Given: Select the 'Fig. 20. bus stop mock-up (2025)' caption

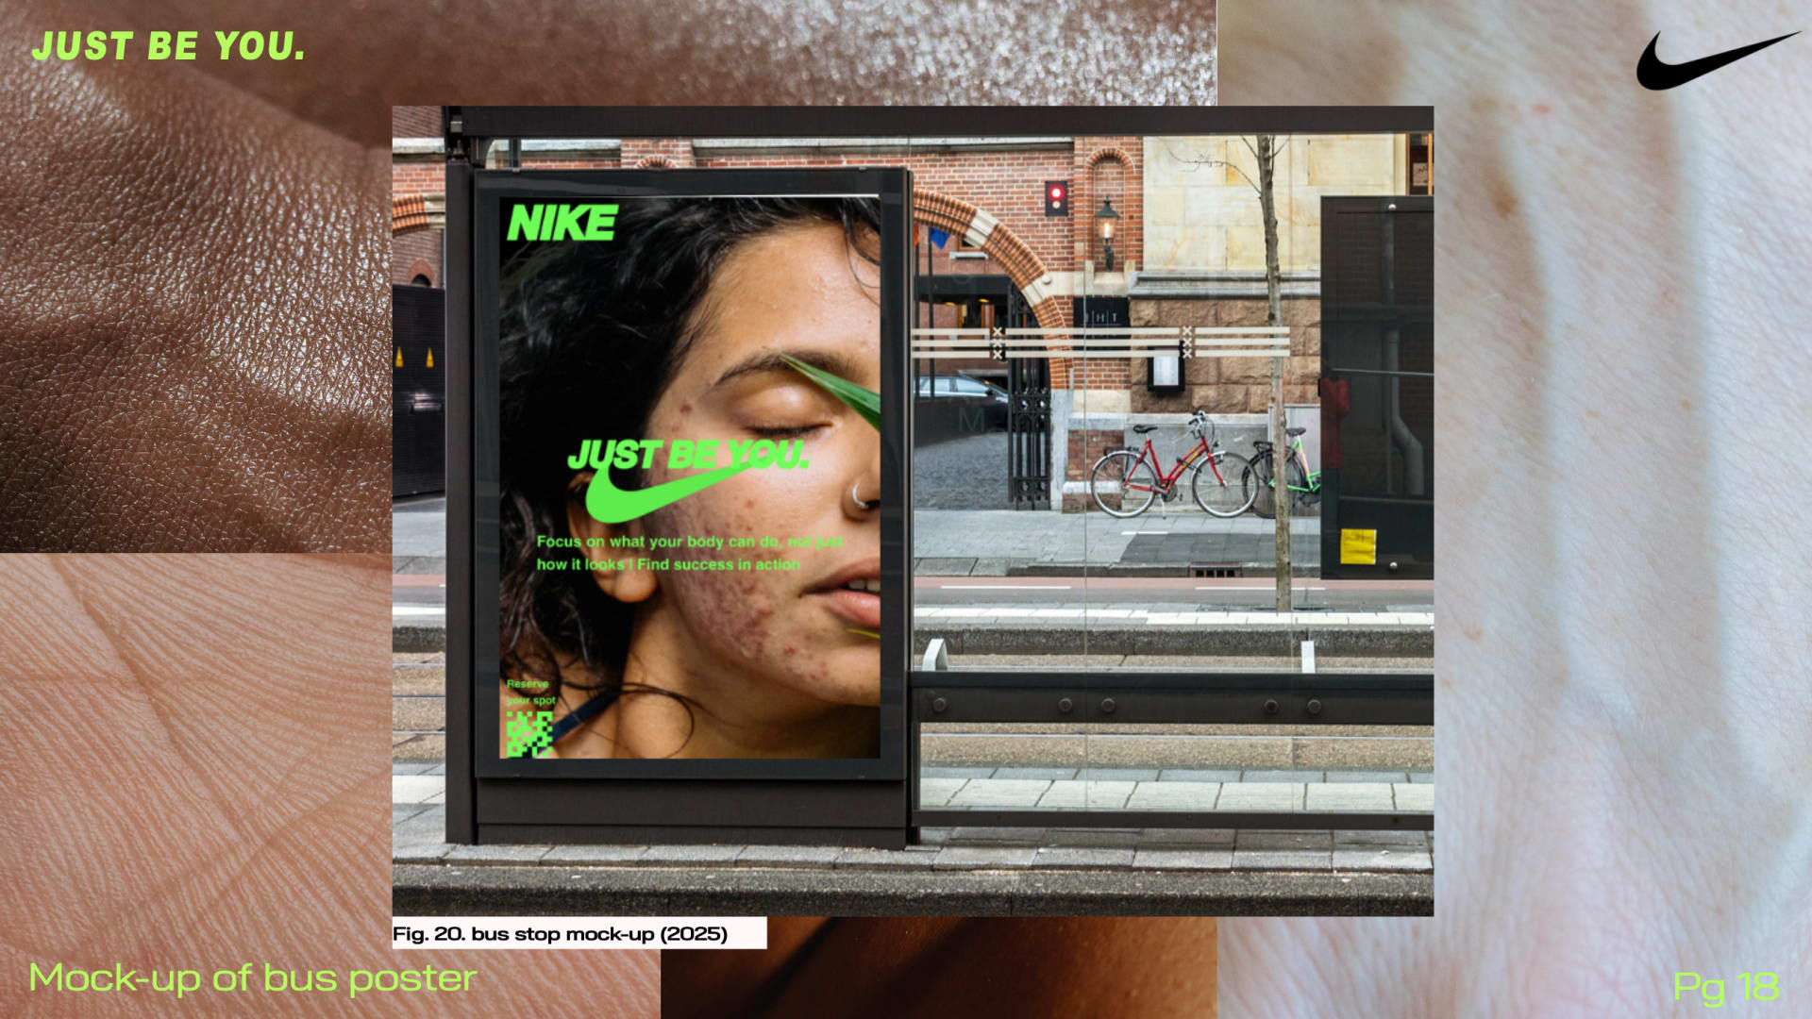Looking at the screenshot, I should pyautogui.click(x=561, y=934).
